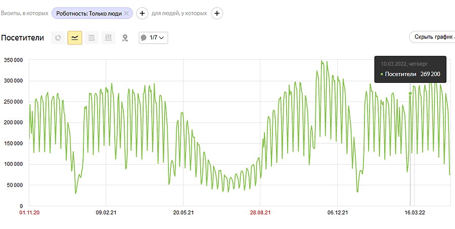
Task: Click the 06.12.21 date on the x-axis
Action: (337, 213)
